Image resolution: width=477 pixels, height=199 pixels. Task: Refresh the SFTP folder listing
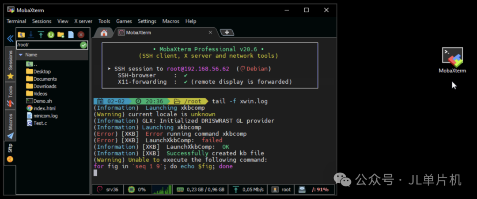[x=51, y=35]
